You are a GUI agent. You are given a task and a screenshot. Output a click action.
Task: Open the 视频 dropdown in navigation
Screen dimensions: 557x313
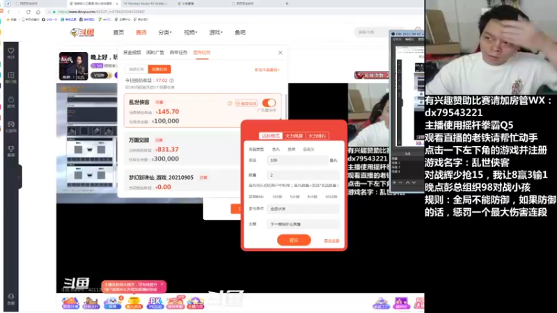[x=190, y=32]
